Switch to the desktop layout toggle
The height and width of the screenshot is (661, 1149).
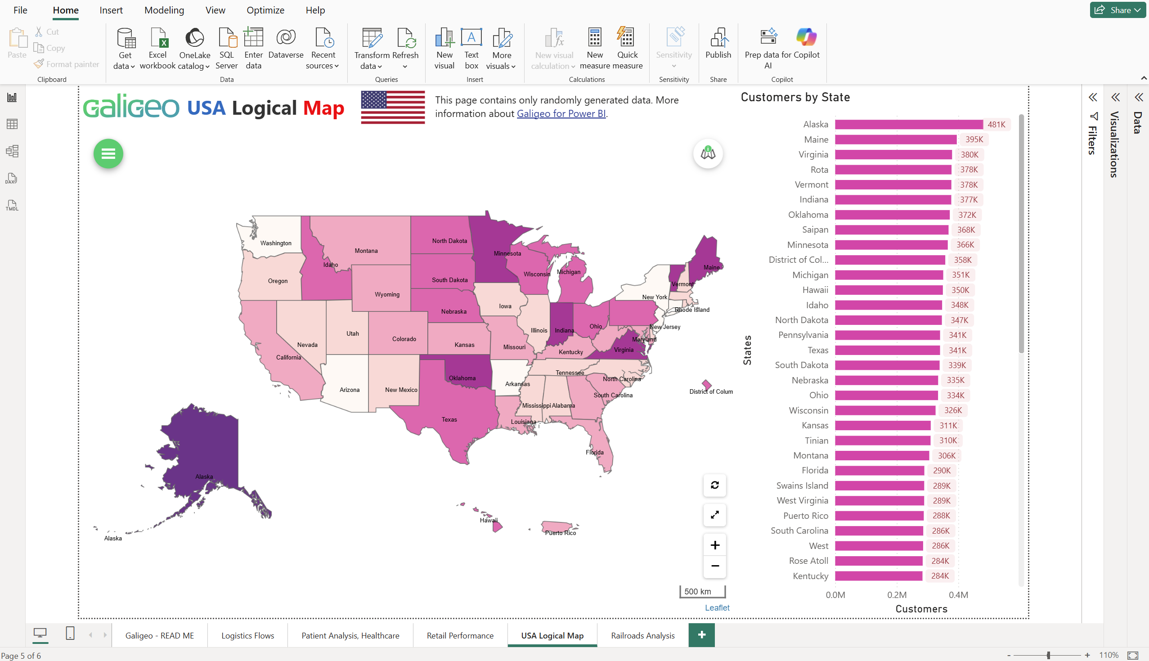tap(40, 633)
